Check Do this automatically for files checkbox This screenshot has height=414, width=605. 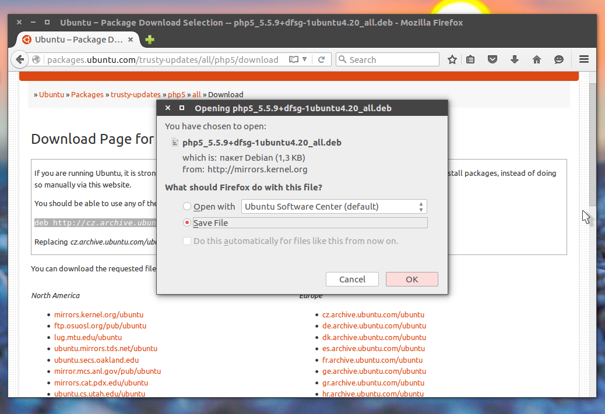pyautogui.click(x=187, y=241)
